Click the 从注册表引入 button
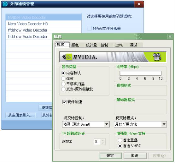This screenshot has height=163, width=175. (x=21, y=115)
